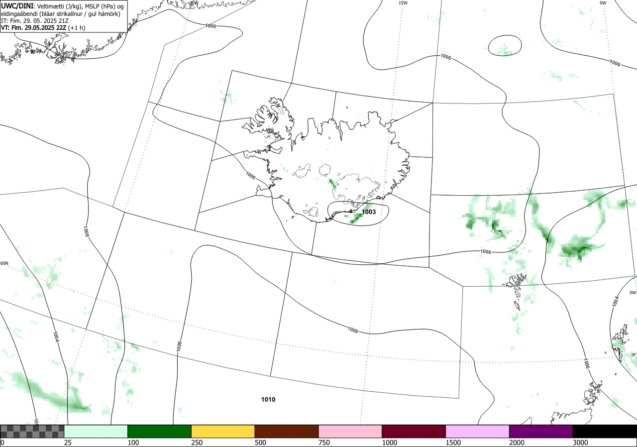
Task: Select the brown 500–750 legend swatch
Action: pyautogui.click(x=287, y=431)
